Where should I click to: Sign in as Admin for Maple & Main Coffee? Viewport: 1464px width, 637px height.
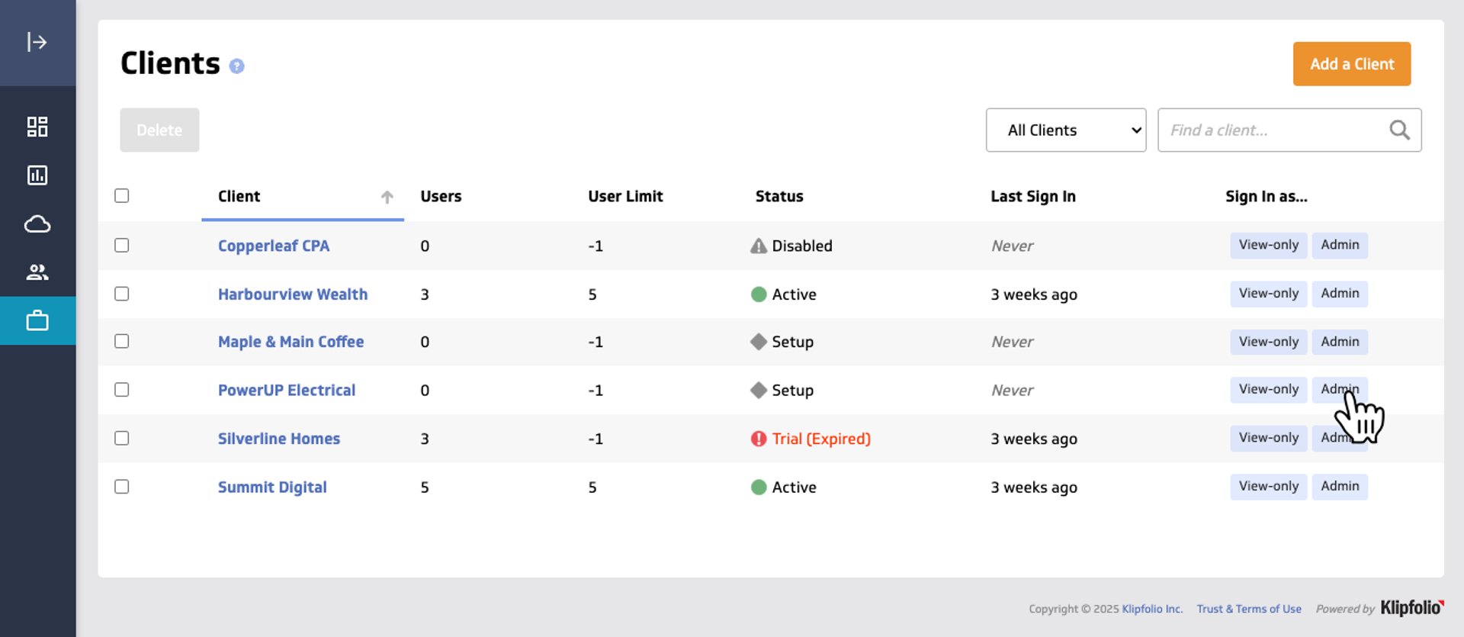tap(1339, 342)
